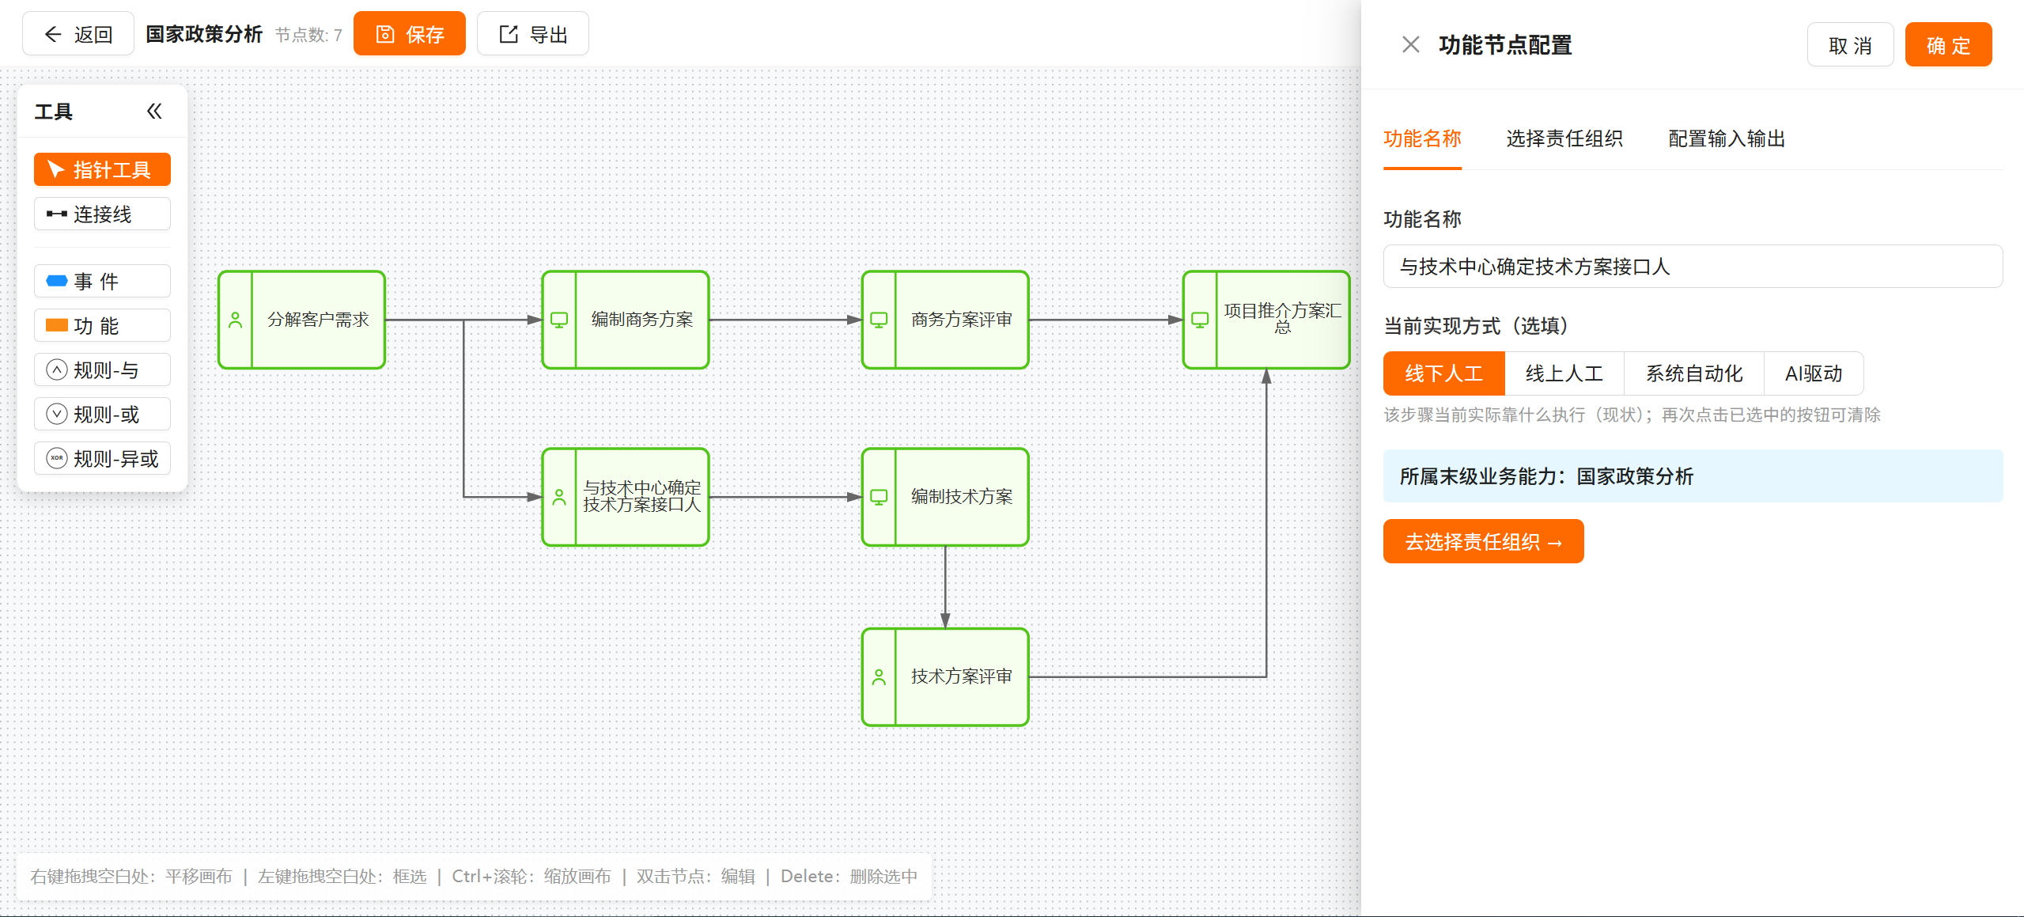Select the 连接线 connector tool
This screenshot has width=2024, height=917.
pyautogui.click(x=102, y=214)
